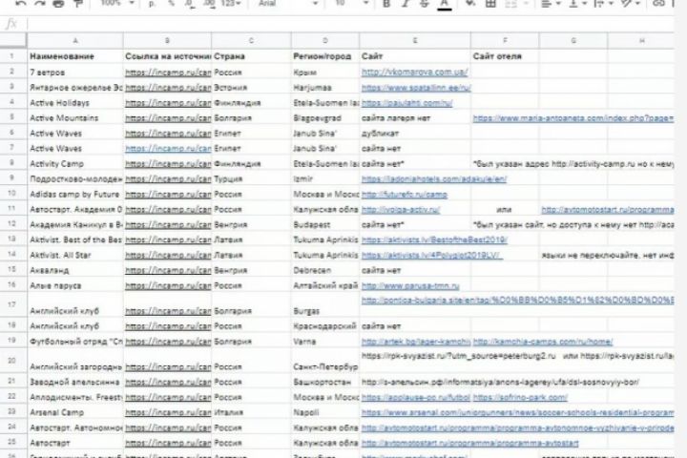Select the 'дубликат' cell
Screen dimensions: 687x458
click(x=415, y=134)
